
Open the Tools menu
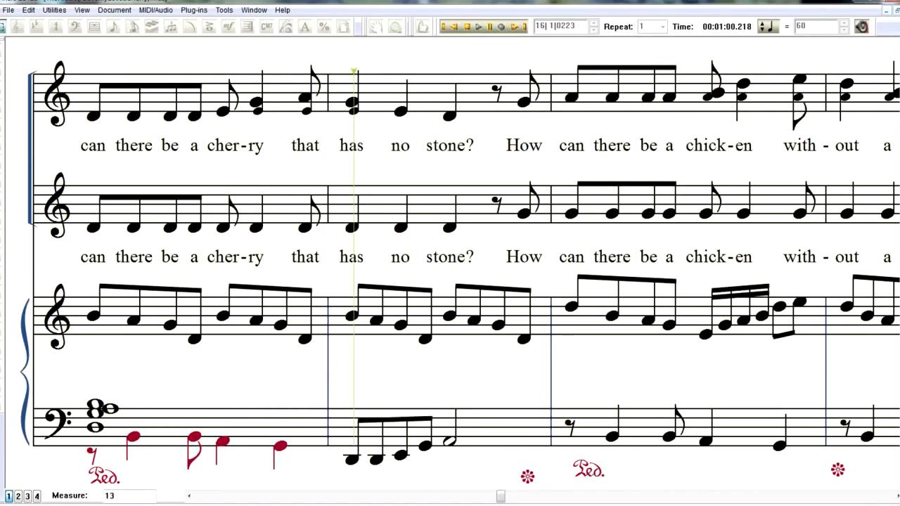(x=224, y=10)
